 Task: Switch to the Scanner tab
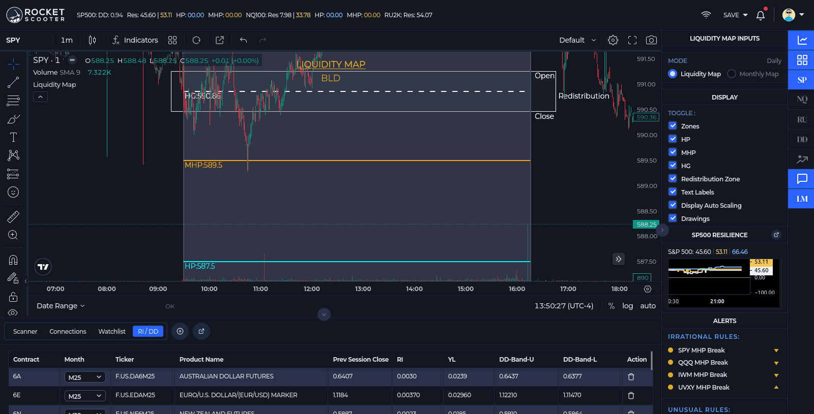click(x=25, y=331)
